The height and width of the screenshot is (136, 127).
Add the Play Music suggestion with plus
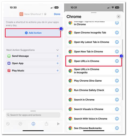coord(58,71)
